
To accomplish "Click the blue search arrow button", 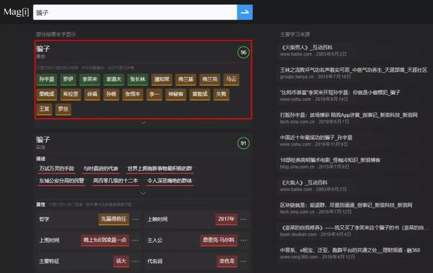I will point(245,12).
